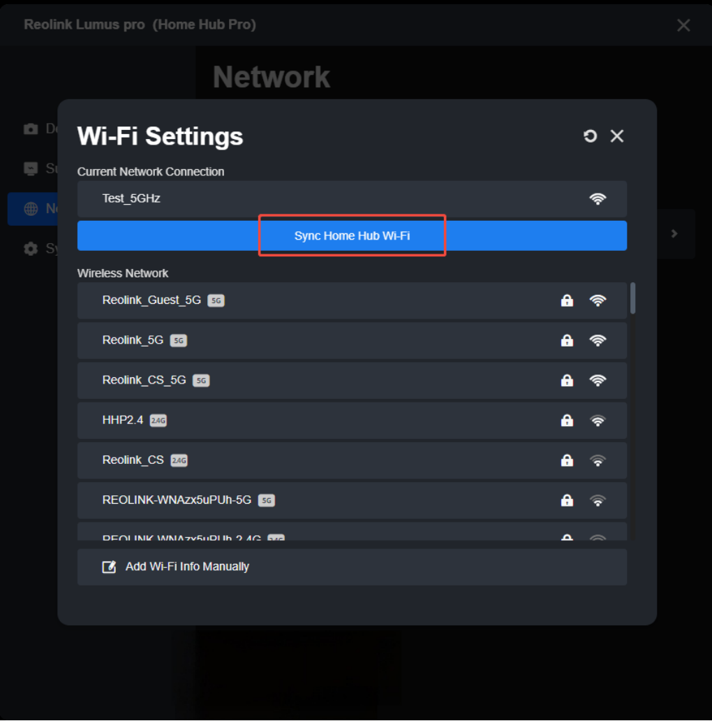Click Wi-Fi signal icon on Reolink_Guest_5G row

tap(598, 300)
